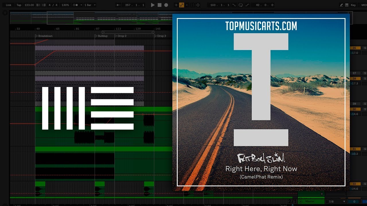Jump to the Drop 2 locator
The height and width of the screenshot is (206, 367).
[x=120, y=36]
